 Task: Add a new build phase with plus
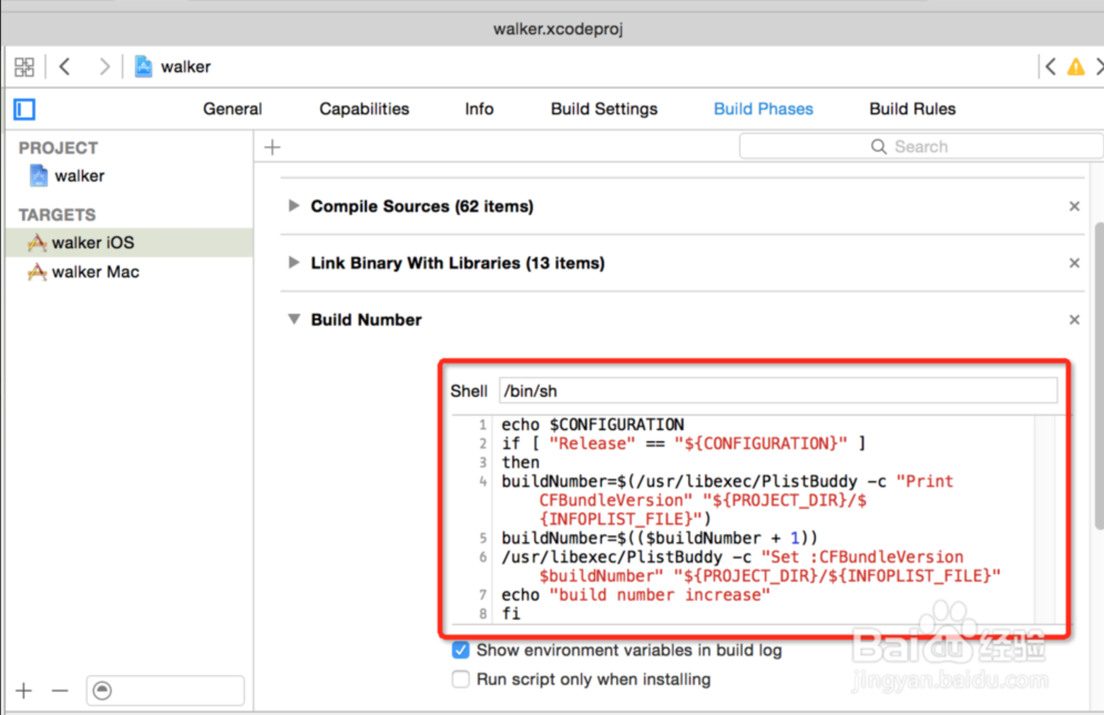coord(272,147)
